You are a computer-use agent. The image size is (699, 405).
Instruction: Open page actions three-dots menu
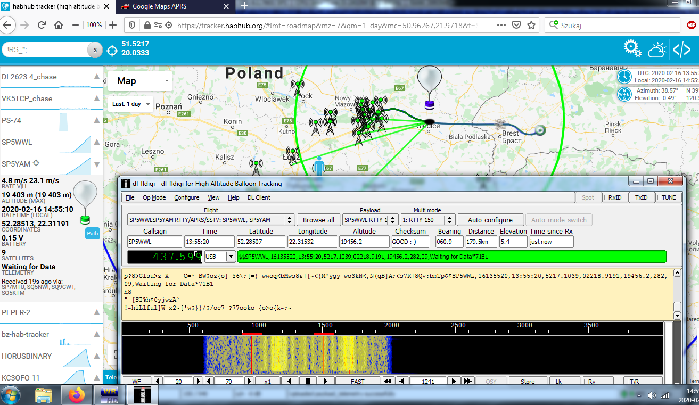coord(501,25)
